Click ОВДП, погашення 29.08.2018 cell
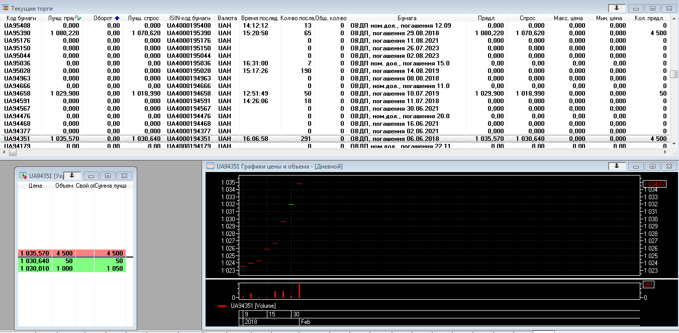Screen dimensions: 679x333 (x=395, y=33)
